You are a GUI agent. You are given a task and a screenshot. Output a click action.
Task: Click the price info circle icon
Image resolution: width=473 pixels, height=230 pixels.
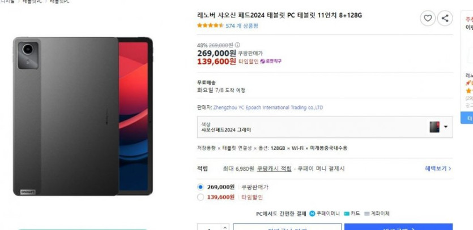237,45
